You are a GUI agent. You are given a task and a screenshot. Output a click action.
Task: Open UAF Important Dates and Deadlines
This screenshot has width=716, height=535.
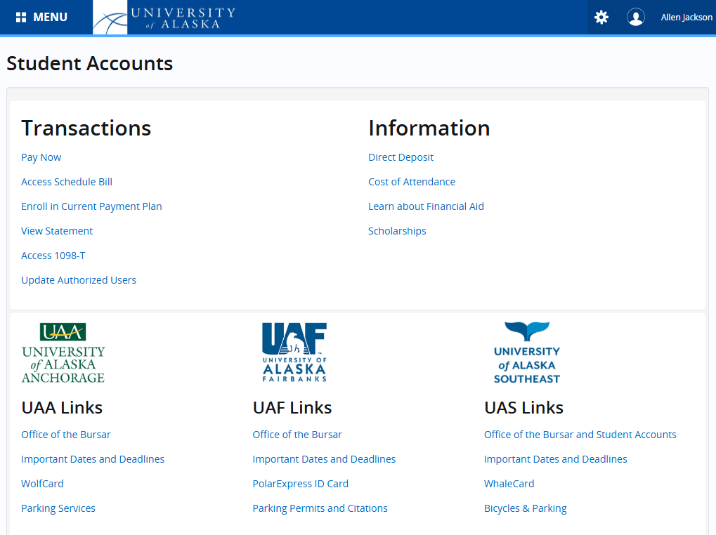pos(324,459)
